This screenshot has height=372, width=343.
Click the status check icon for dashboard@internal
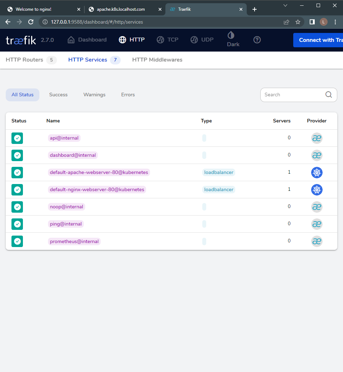pyautogui.click(x=17, y=155)
